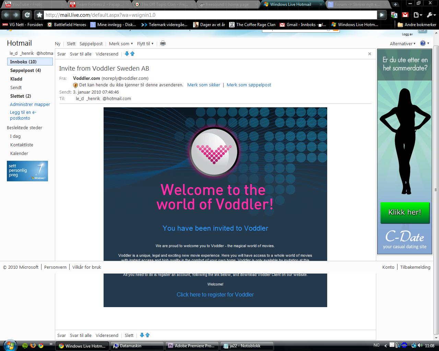Image resolution: width=439 pixels, height=351 pixels.
Task: Click the Go arrow at the address bar's end
Action: (382, 15)
